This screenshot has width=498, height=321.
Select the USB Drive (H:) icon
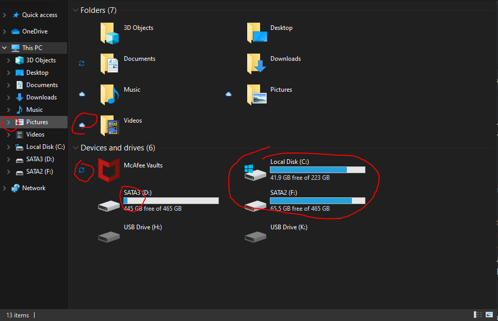click(109, 236)
